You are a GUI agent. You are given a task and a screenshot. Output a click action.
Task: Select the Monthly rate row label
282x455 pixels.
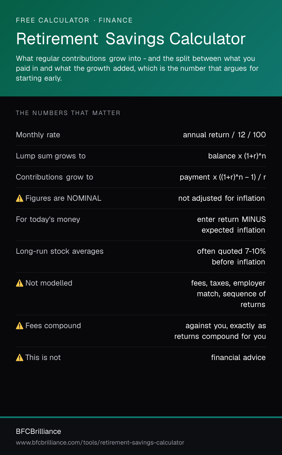click(x=38, y=135)
